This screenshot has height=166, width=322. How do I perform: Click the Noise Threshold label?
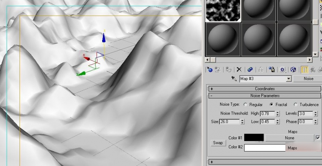click(234, 113)
